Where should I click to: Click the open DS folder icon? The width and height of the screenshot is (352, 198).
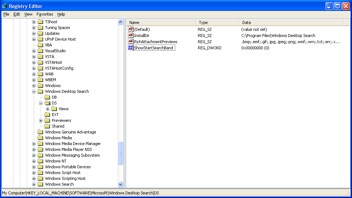point(47,103)
